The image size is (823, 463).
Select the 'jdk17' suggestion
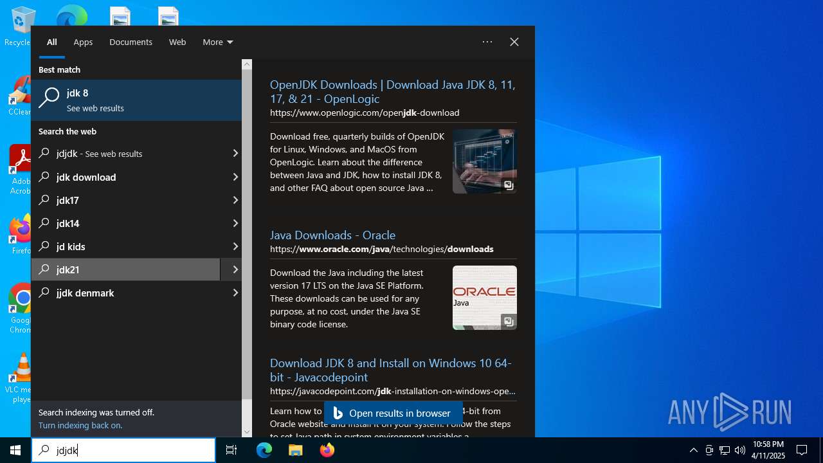pyautogui.click(x=125, y=200)
